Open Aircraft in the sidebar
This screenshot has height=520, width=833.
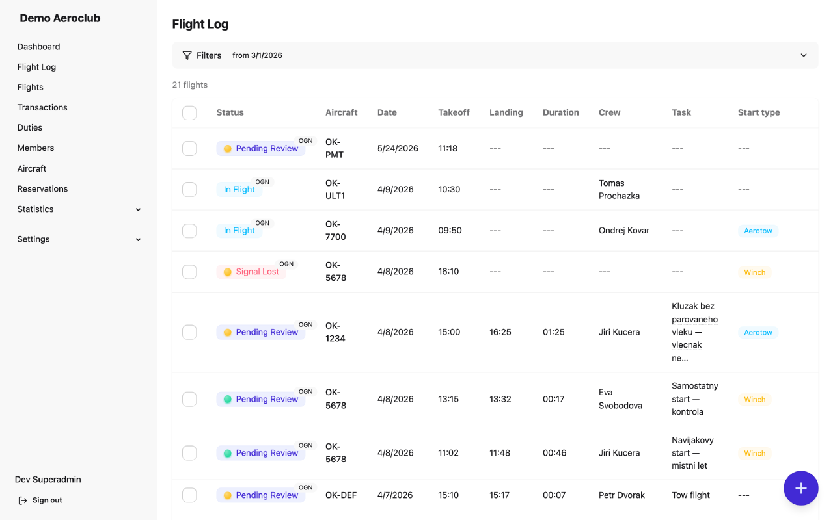click(x=32, y=168)
